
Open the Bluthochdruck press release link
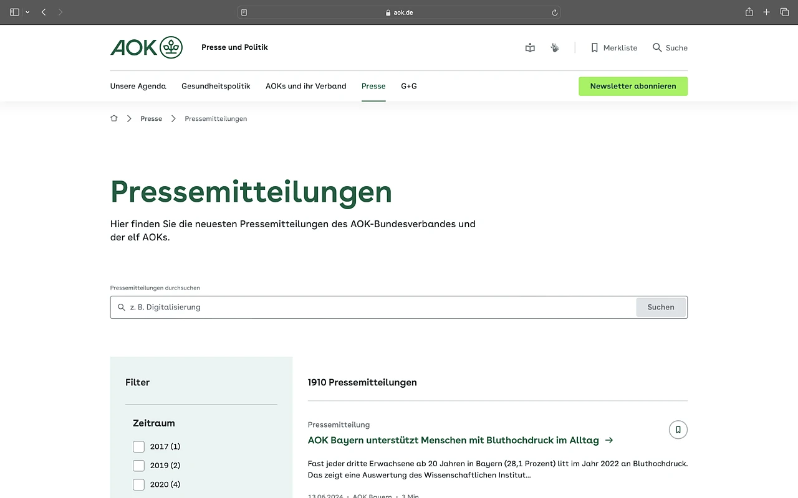[453, 440]
